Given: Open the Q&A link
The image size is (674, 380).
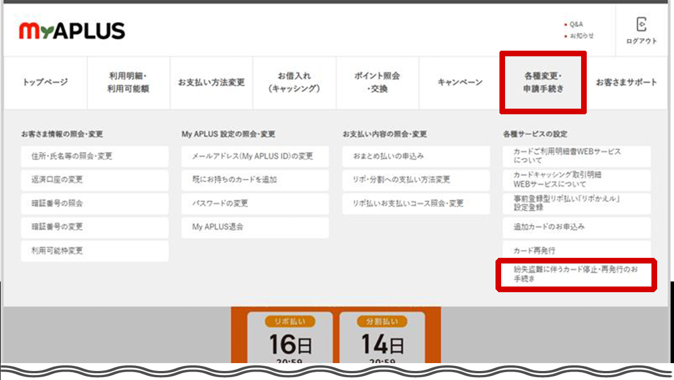Looking at the screenshot, I should coord(576,25).
